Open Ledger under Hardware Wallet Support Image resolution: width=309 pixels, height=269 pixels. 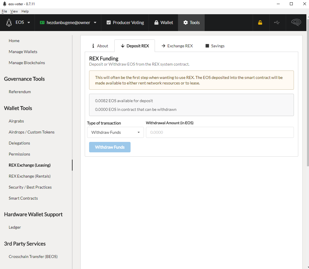coord(15,227)
